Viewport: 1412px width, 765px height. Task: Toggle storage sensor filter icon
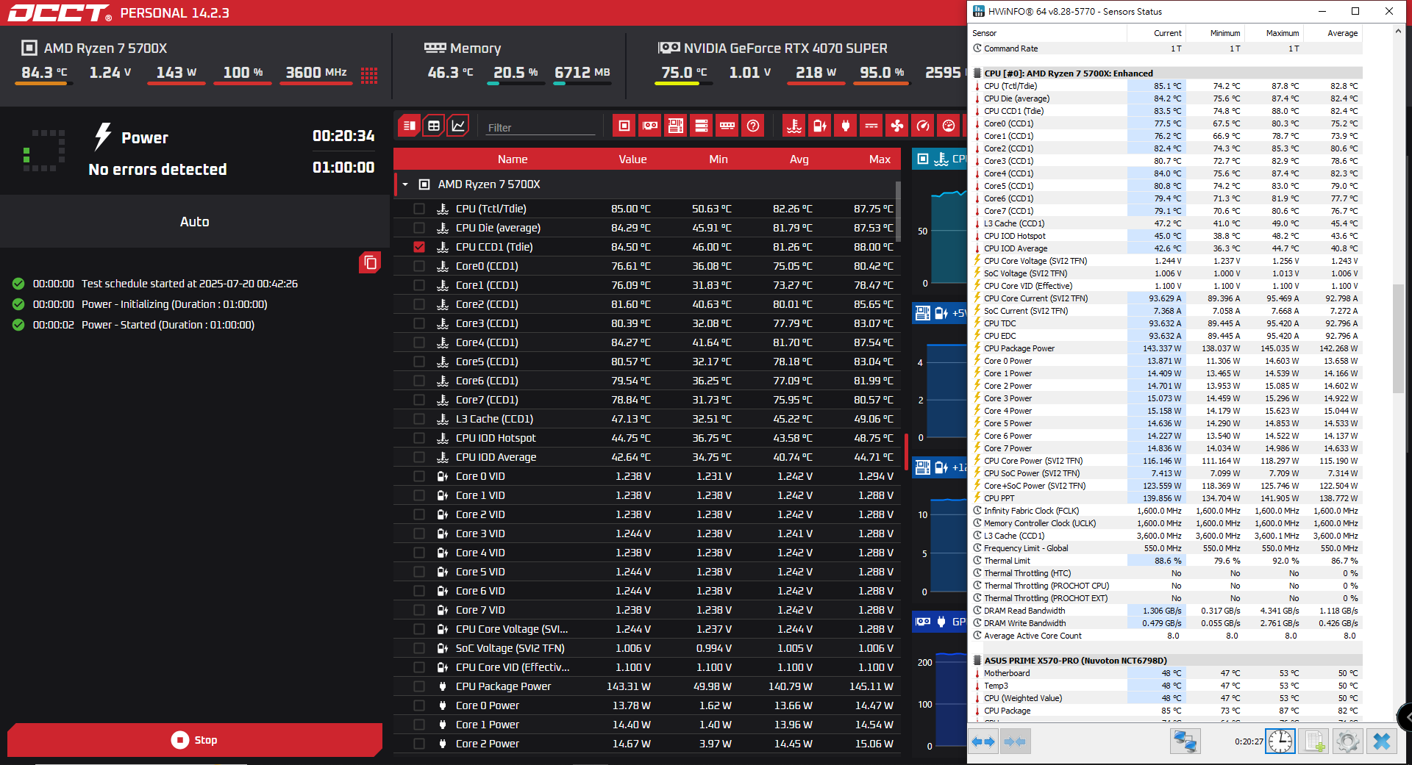(702, 126)
